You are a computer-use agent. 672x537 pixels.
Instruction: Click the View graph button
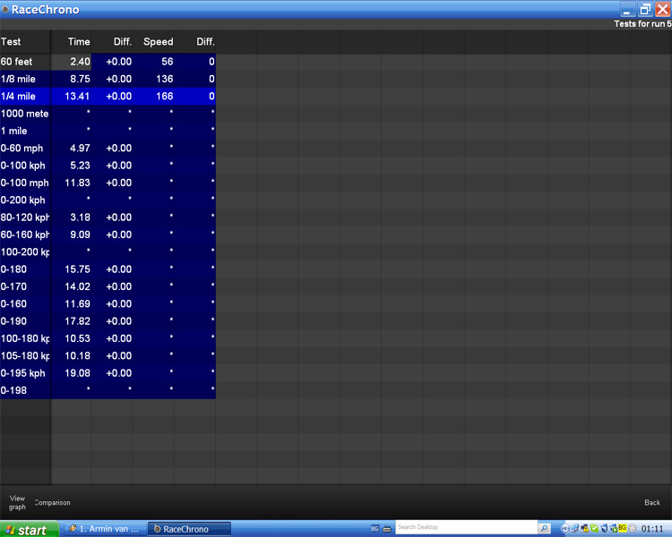click(x=17, y=502)
